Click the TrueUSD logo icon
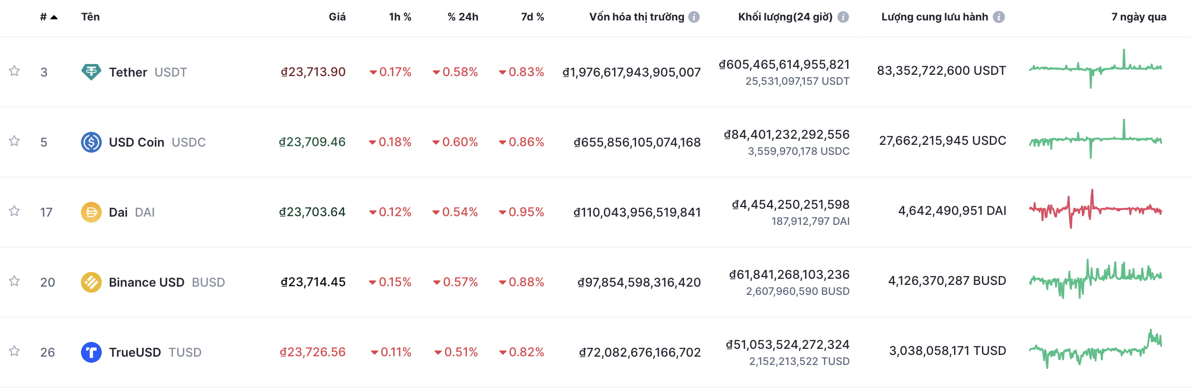 [x=91, y=352]
